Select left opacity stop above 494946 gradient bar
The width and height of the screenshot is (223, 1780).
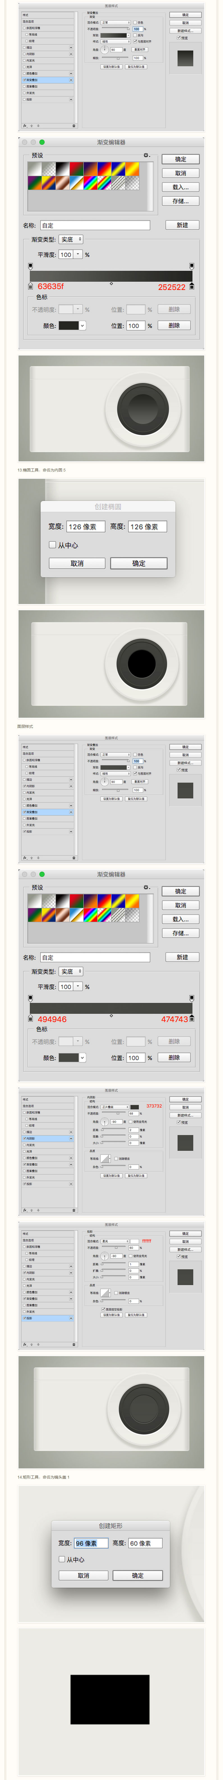coord(30,998)
